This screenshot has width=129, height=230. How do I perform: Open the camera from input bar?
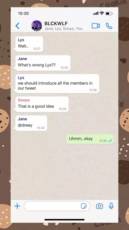click(99, 206)
